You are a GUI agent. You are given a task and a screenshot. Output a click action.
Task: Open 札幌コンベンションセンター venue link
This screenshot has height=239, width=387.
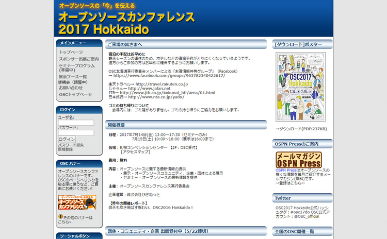(143, 148)
